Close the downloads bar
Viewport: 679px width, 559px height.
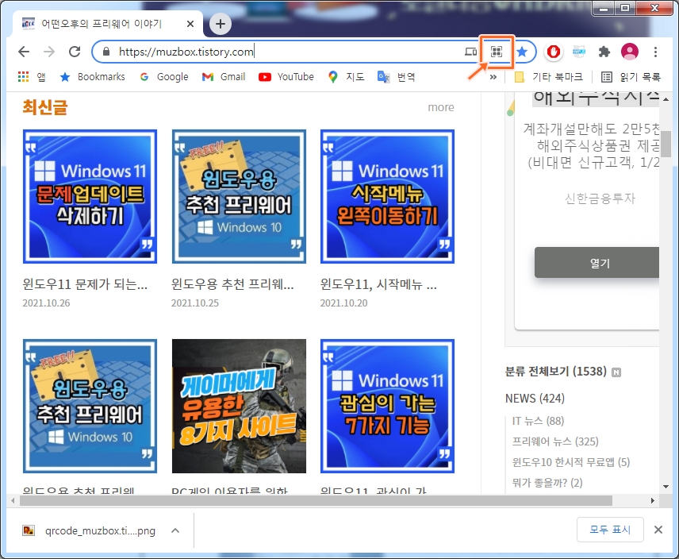pyautogui.click(x=658, y=530)
